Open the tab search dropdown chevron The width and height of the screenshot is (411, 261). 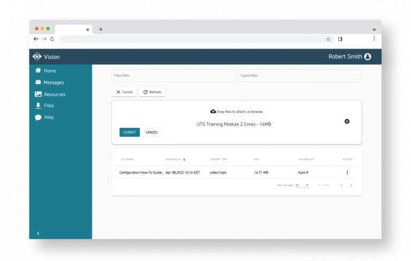tap(374, 29)
